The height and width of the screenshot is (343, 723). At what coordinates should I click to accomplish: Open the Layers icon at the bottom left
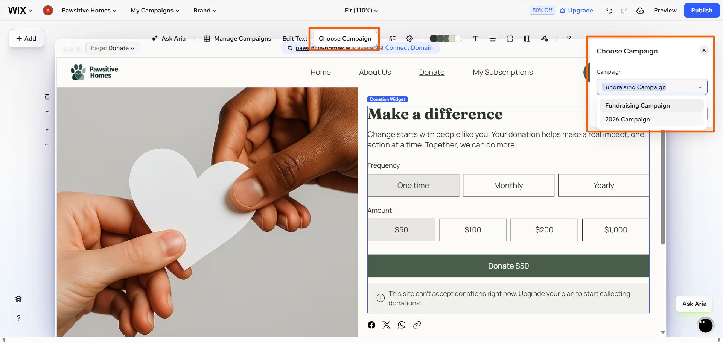pyautogui.click(x=18, y=299)
